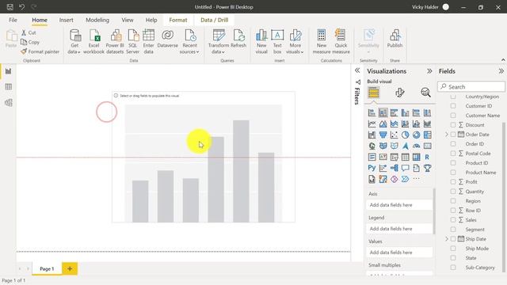
Task: Insert a New visual
Action: [x=261, y=41]
